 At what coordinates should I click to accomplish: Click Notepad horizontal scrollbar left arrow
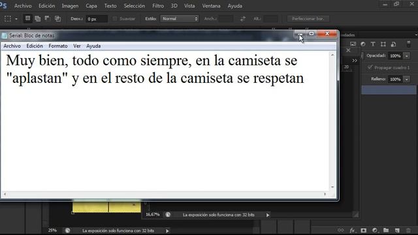5,195
